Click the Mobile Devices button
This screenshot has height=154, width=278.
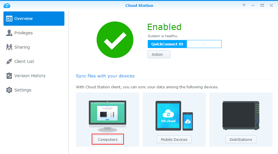(174, 139)
